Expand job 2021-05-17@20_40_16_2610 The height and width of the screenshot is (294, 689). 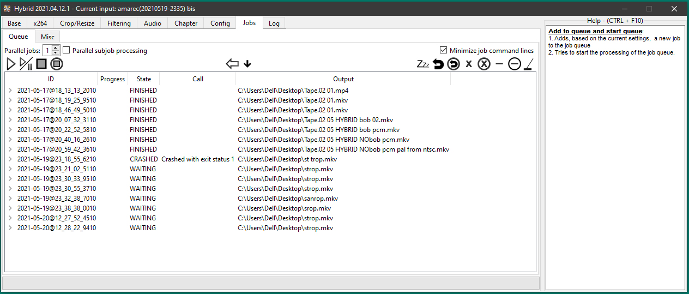coord(10,140)
